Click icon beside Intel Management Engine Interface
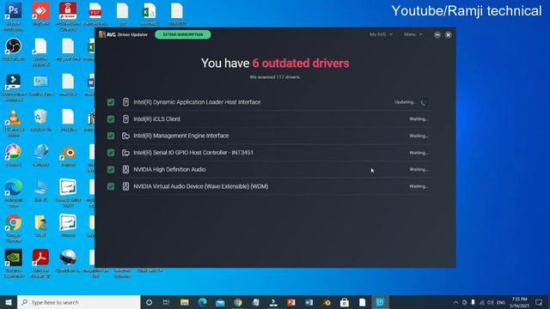 pyautogui.click(x=125, y=136)
